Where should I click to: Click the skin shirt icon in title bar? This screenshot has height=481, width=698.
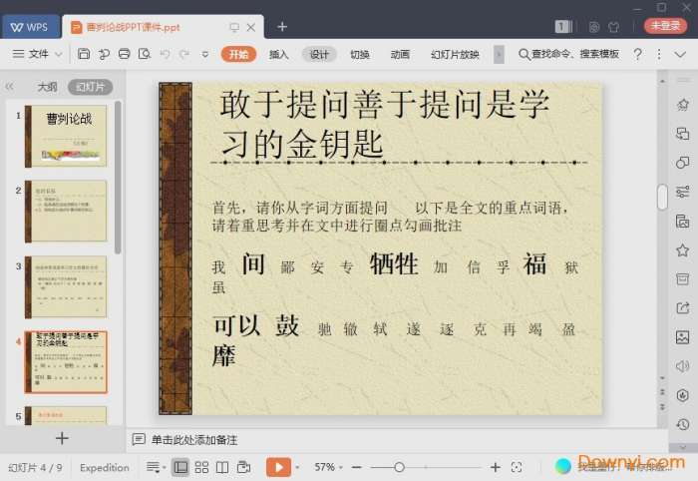614,27
